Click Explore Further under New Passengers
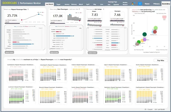 [x=54, y=53]
